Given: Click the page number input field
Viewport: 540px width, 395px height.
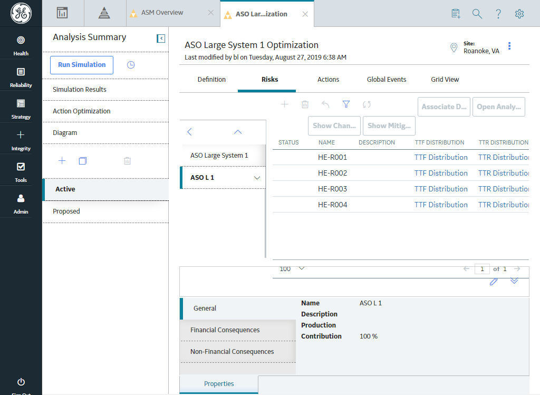Looking at the screenshot, I should [482, 269].
